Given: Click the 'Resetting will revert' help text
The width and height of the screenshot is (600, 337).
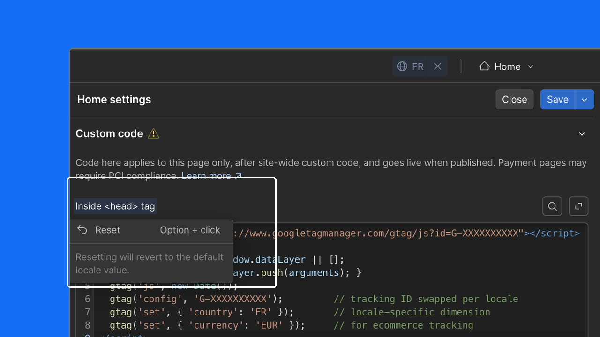Looking at the screenshot, I should (x=150, y=264).
